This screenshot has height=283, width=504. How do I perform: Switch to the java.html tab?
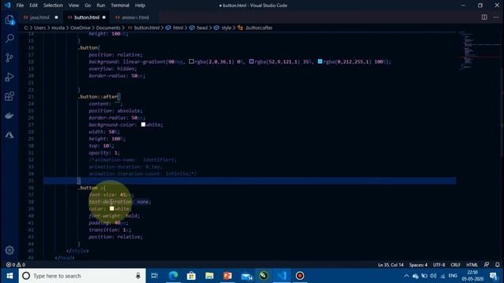(40, 17)
